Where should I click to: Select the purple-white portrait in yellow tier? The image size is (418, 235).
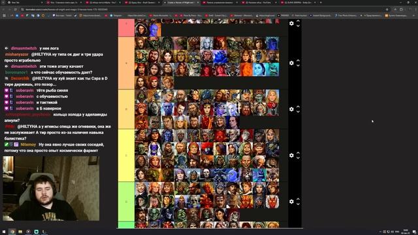(154, 149)
